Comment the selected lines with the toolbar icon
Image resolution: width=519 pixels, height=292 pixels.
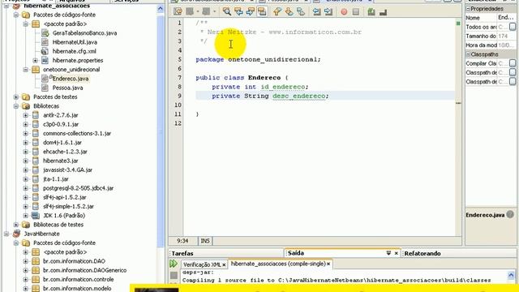[371, 12]
